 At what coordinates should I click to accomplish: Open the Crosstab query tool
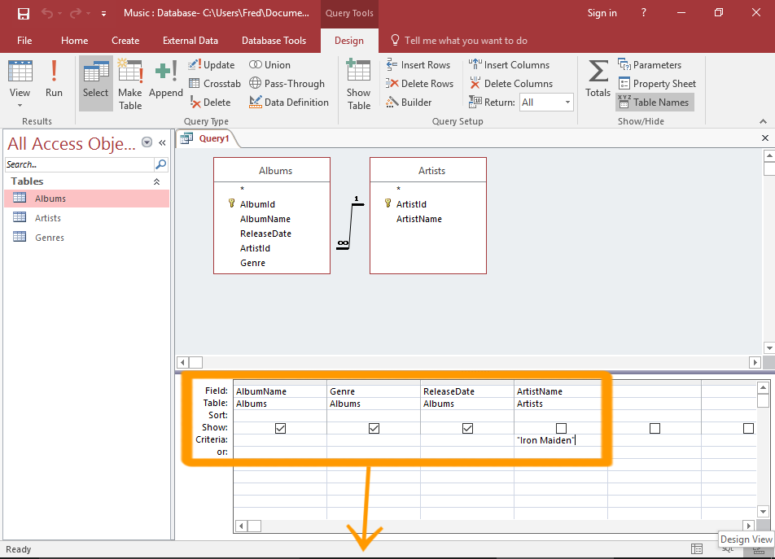click(x=214, y=83)
